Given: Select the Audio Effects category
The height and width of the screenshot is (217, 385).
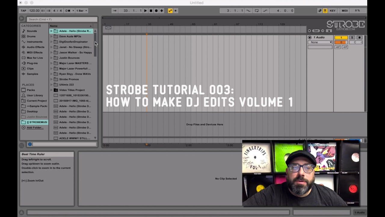Looking at the screenshot, I should 35,47.
